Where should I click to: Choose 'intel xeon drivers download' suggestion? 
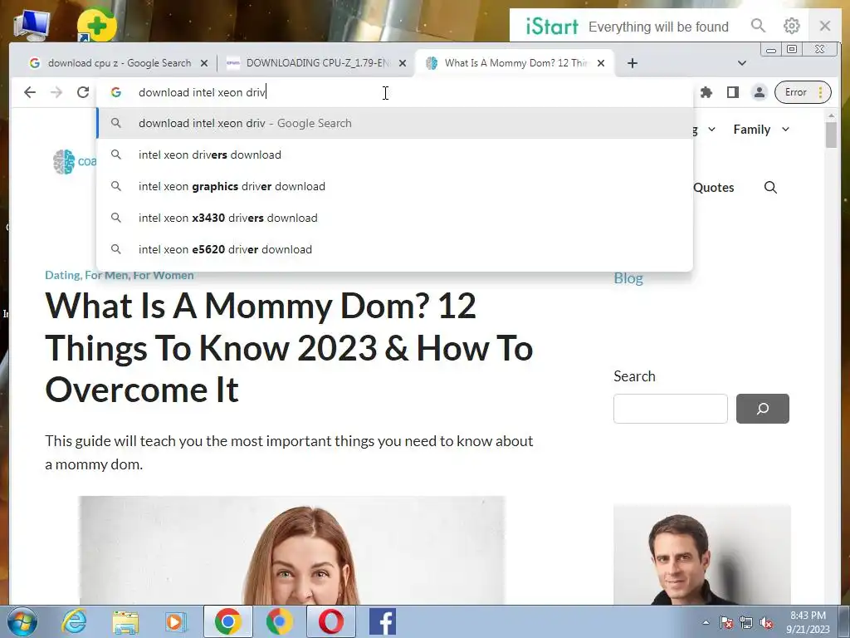394,155
